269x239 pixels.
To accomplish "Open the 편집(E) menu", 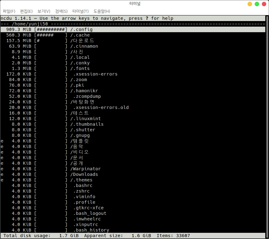I will 26,11.
